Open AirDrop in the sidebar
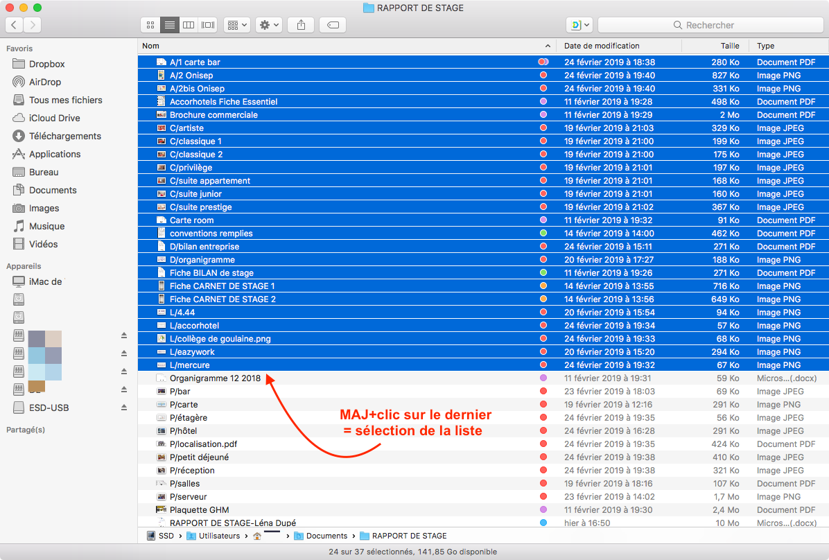Screen dimensions: 829x560 point(45,82)
